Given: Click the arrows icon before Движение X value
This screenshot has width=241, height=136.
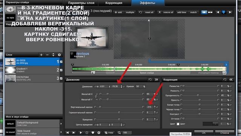Looking at the screenshot, I should 98,87.
